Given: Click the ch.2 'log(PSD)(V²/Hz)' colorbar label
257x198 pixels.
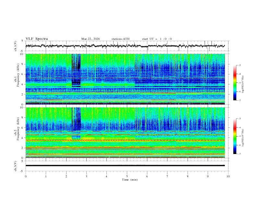Looking at the screenshot, I should coord(243,137).
